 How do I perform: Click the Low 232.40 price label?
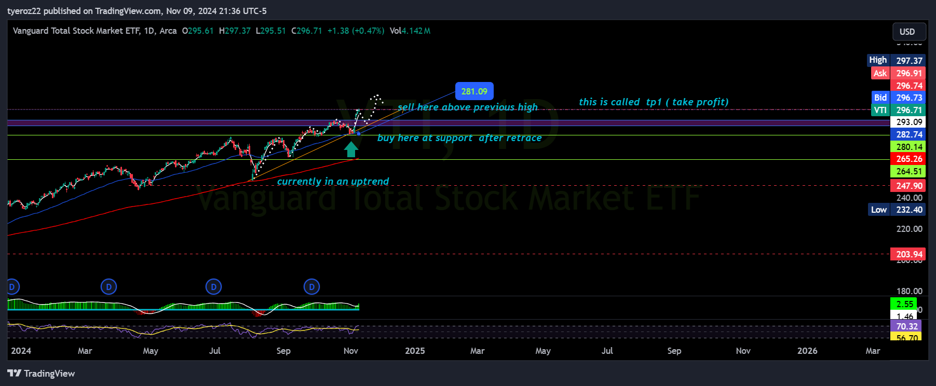[897, 210]
